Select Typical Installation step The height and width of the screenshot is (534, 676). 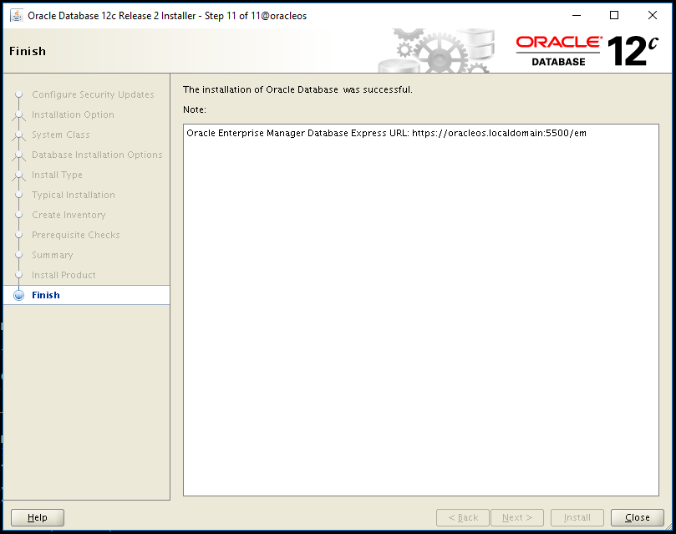pyautogui.click(x=74, y=195)
